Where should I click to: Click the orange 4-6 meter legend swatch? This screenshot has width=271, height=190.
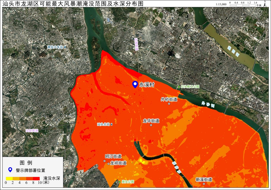[23, 179]
